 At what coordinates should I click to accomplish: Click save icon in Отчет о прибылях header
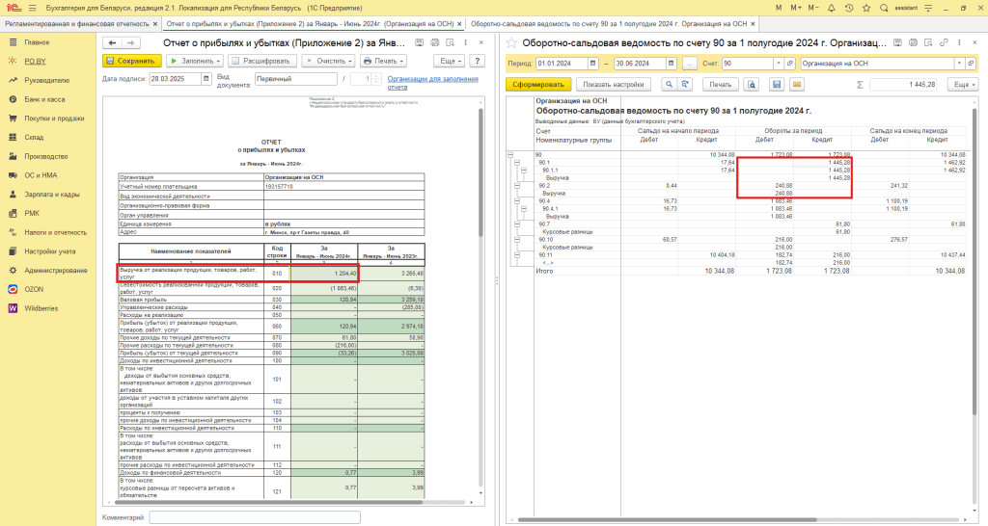419,42
